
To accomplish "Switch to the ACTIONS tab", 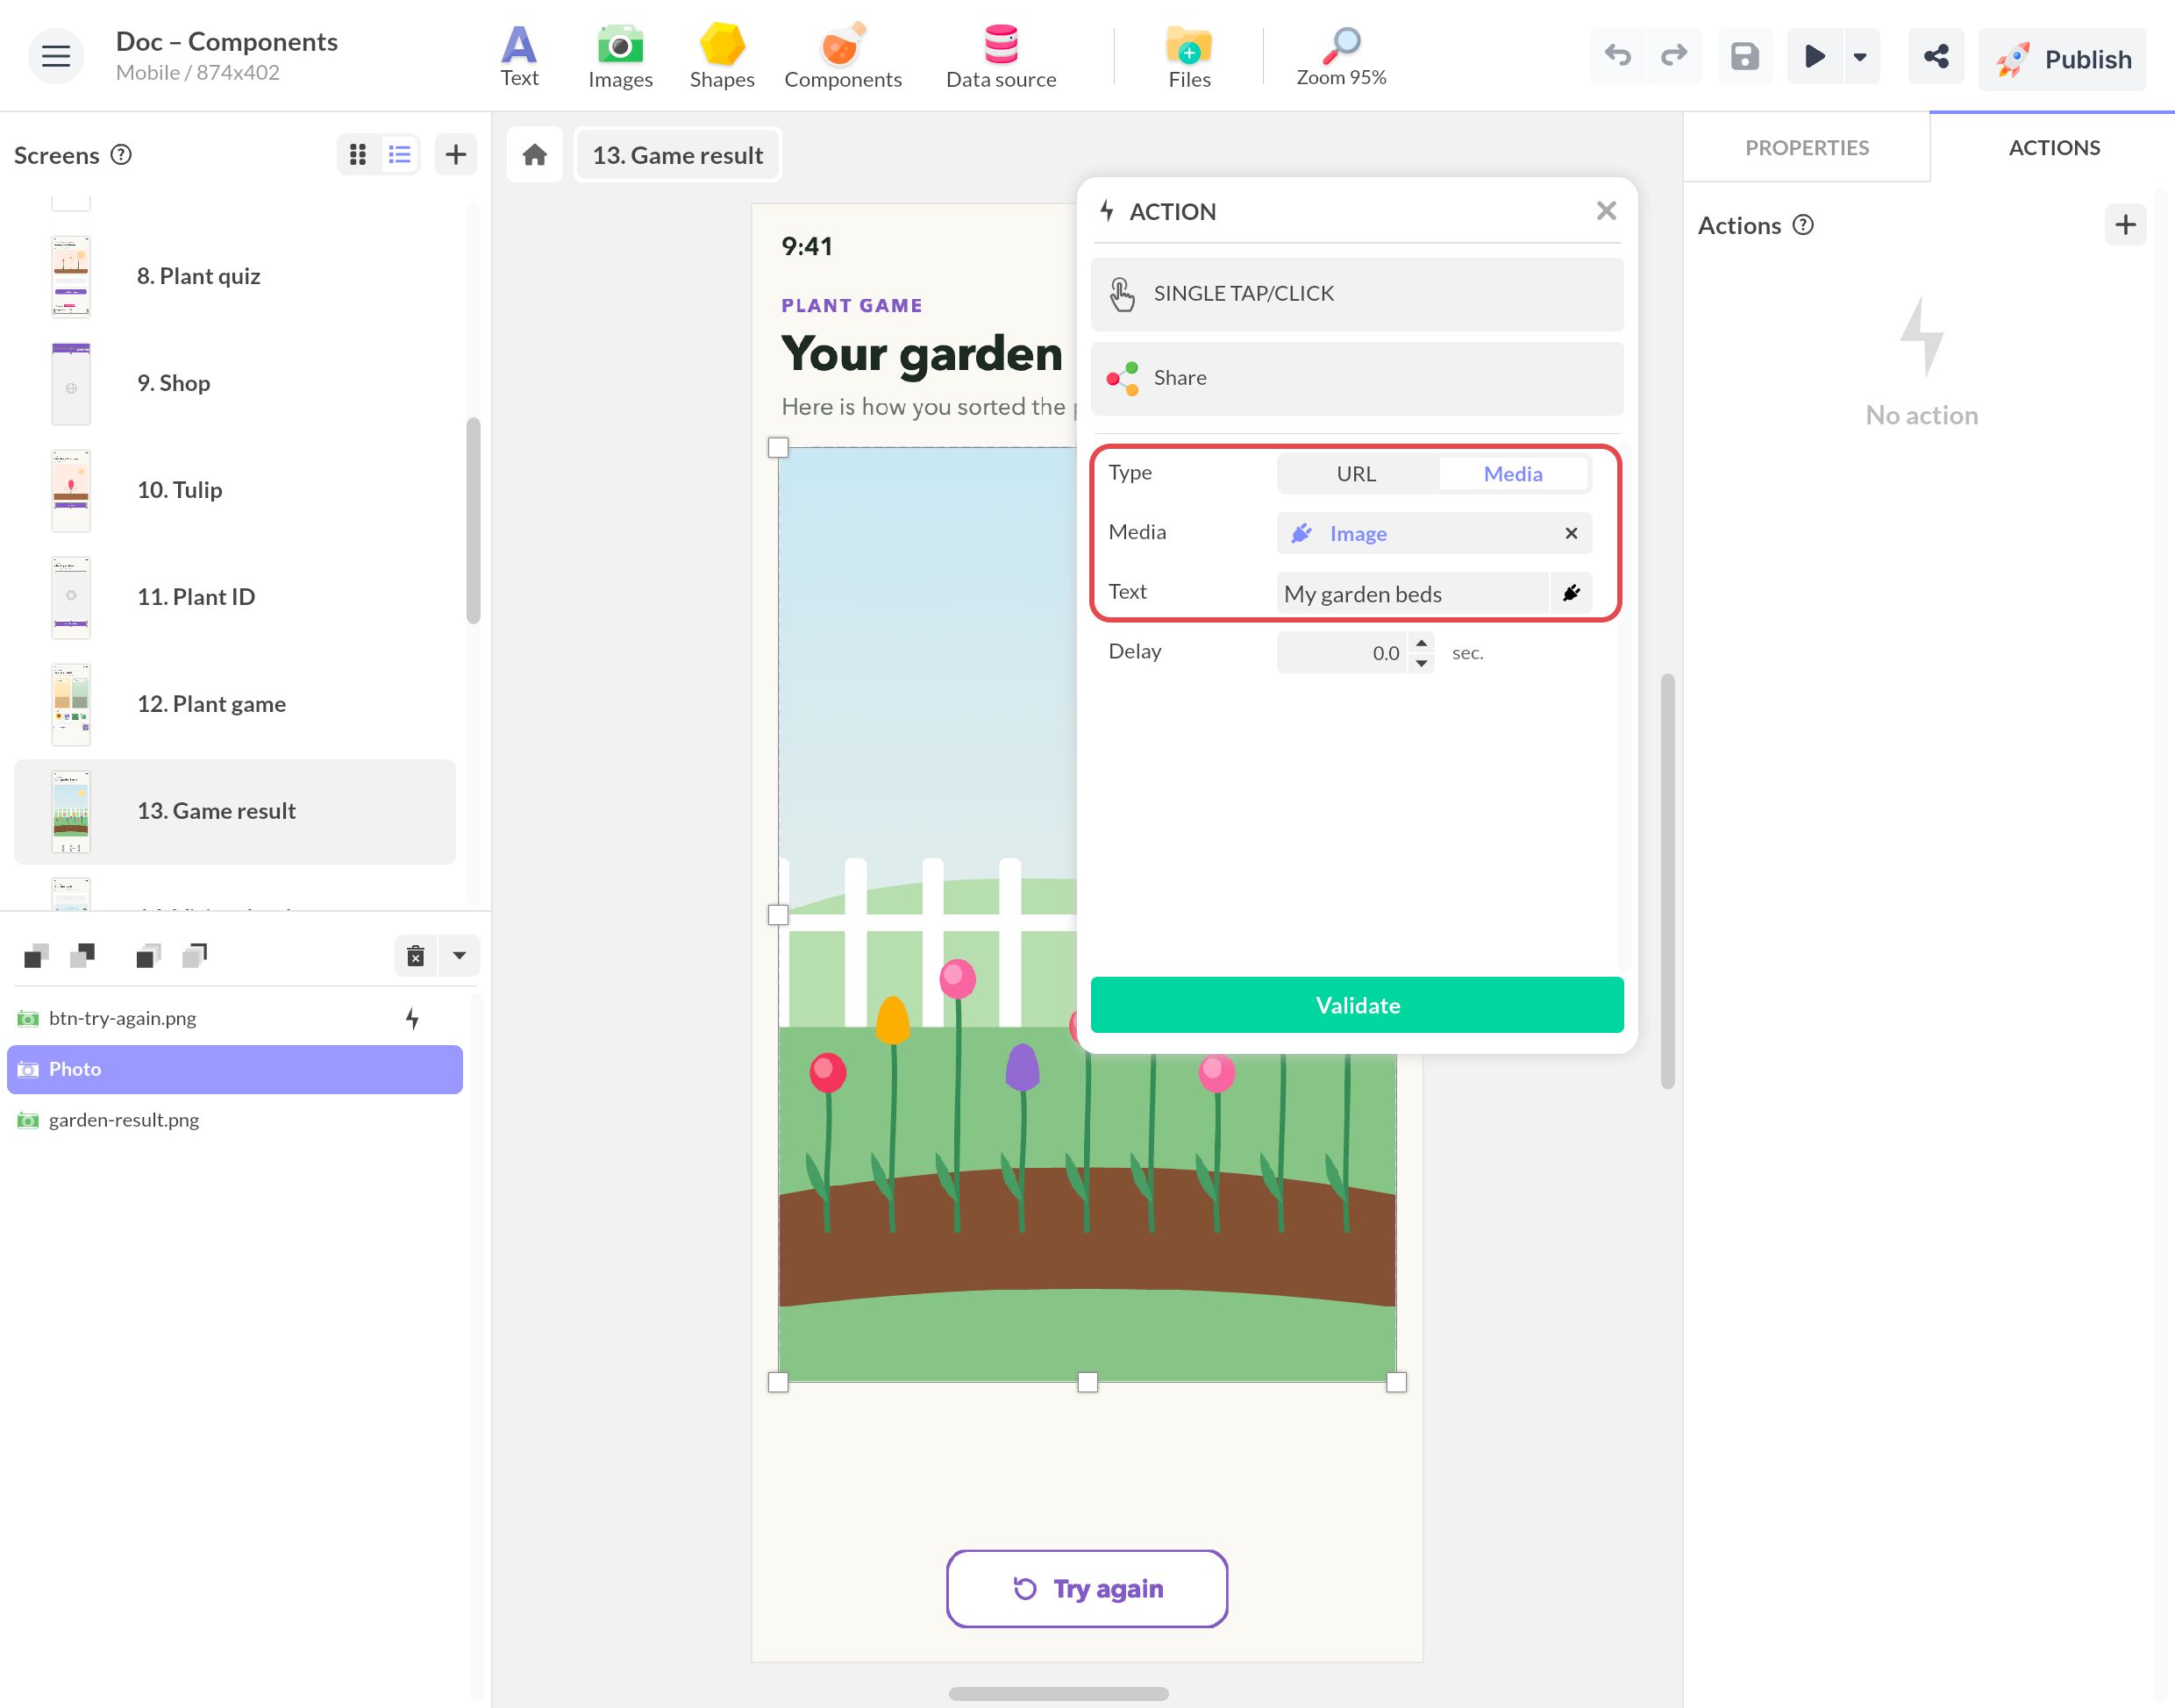I will pos(2054,147).
